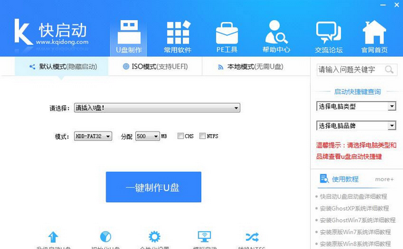Viewport: 403px width, 249px height.
Task: Open 安装原版Win7系统详细教程 link
Action: (x=355, y=232)
